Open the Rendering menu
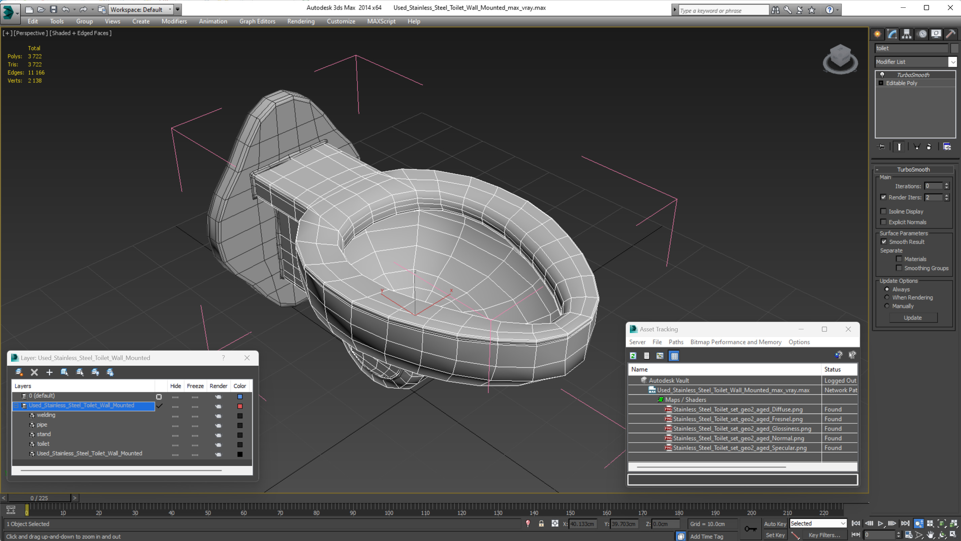 tap(301, 21)
